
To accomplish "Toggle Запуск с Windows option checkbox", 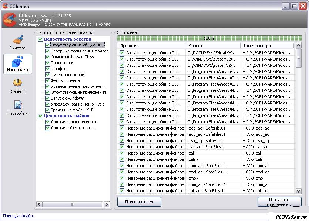I will 47,98.
